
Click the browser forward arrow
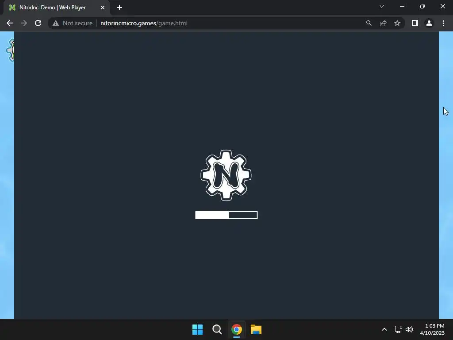click(24, 23)
